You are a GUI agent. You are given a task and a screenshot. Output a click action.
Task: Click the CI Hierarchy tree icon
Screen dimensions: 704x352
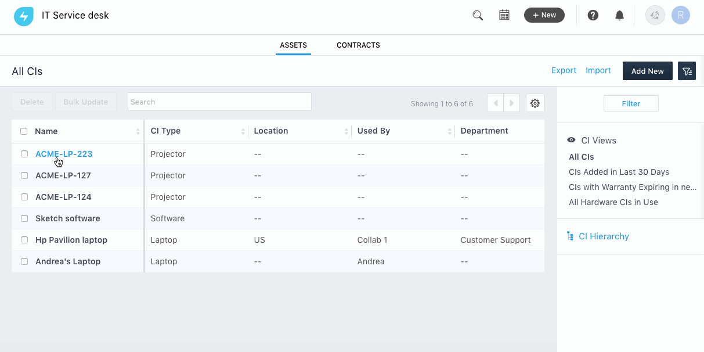570,236
